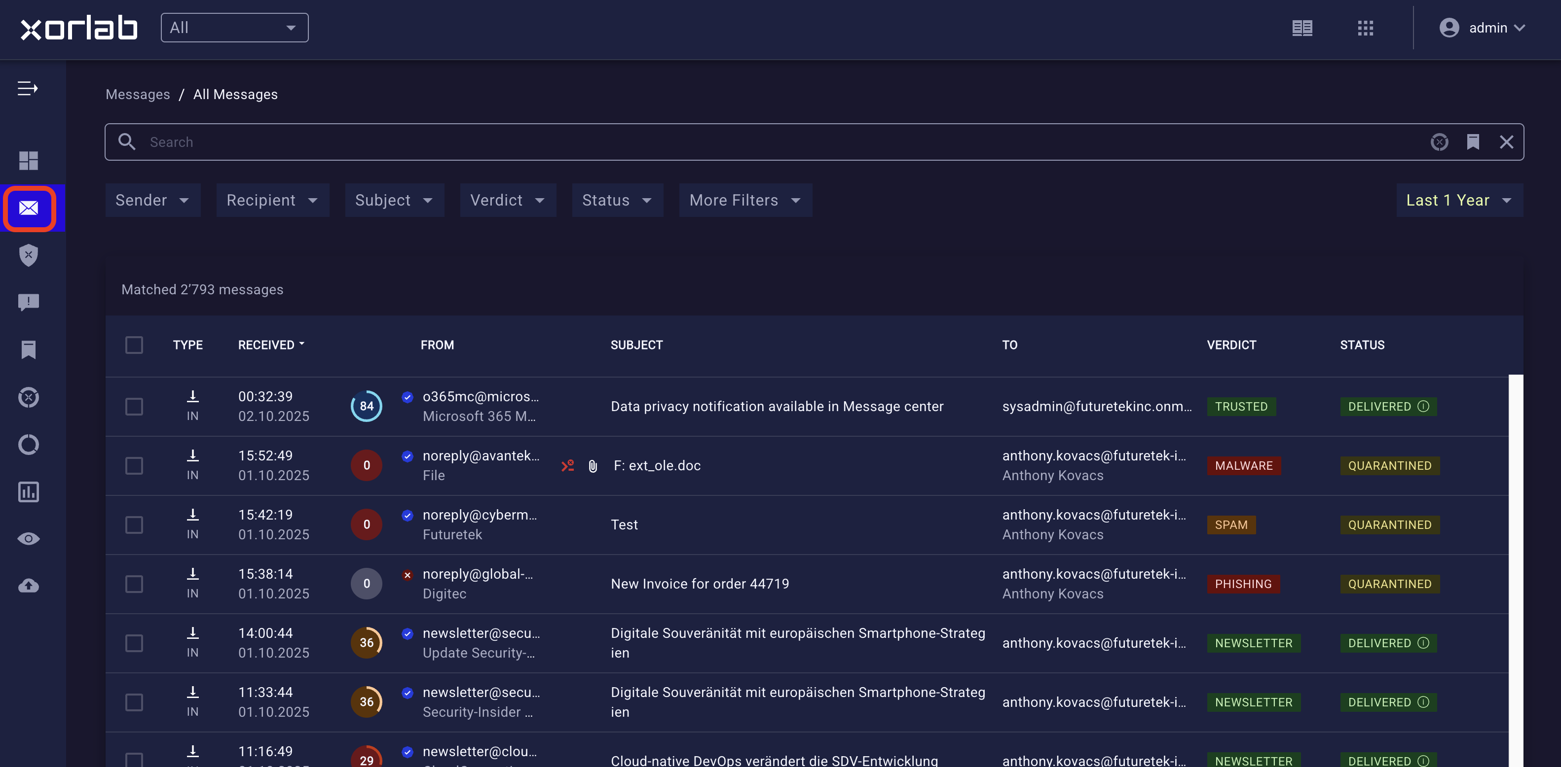1561x767 pixels.
Task: Select the F: ext_ole.doc row checkbox
Action: click(134, 465)
